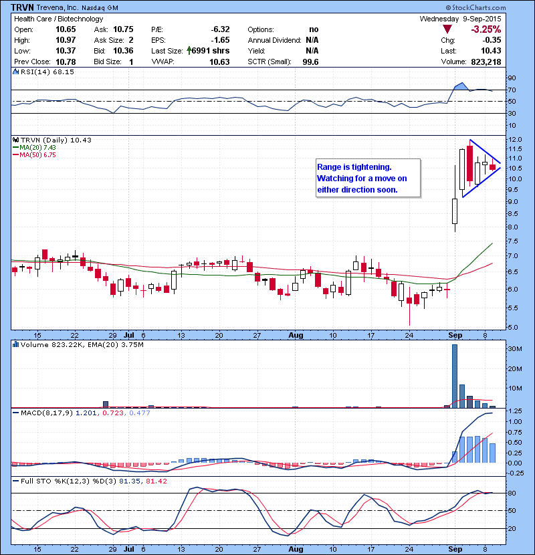The image size is (535, 555).
Task: Click the SCTR (Small) value 99.6
Action: click(310, 62)
